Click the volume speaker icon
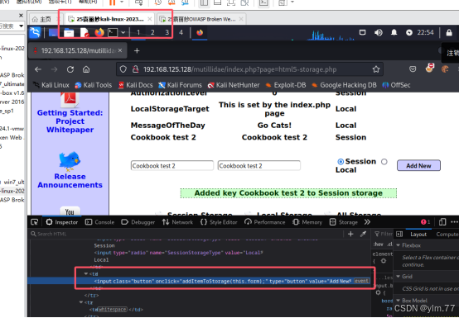The height and width of the screenshot is (318, 459). coord(378,32)
